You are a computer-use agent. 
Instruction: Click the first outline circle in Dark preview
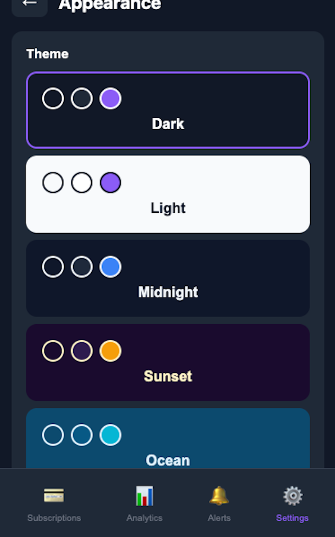[x=52, y=98]
